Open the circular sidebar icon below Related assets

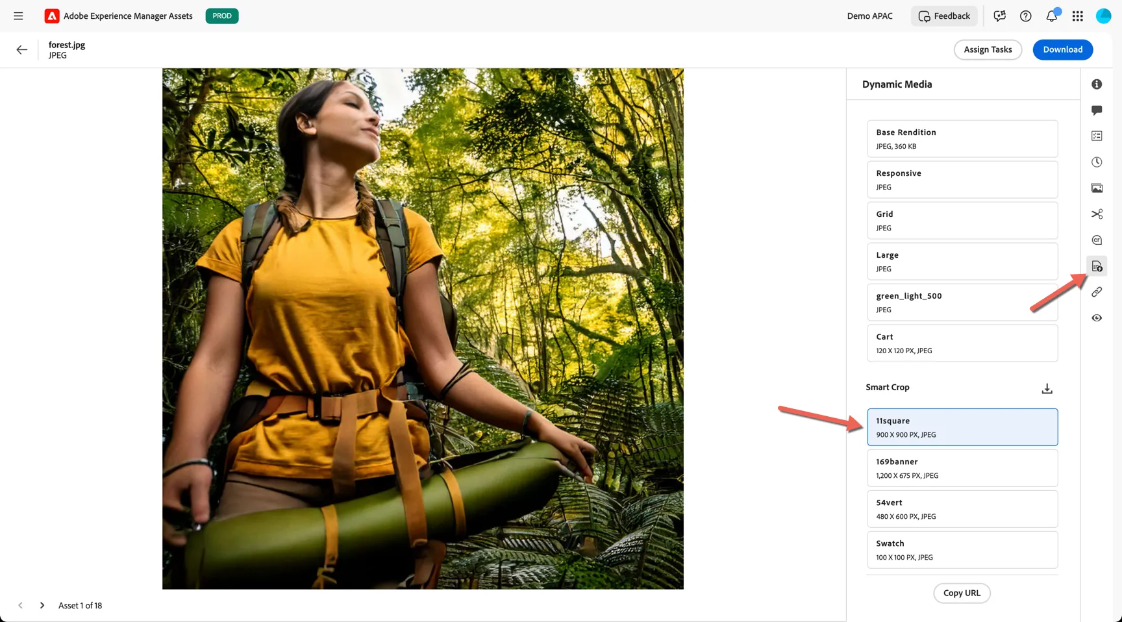coord(1097,240)
